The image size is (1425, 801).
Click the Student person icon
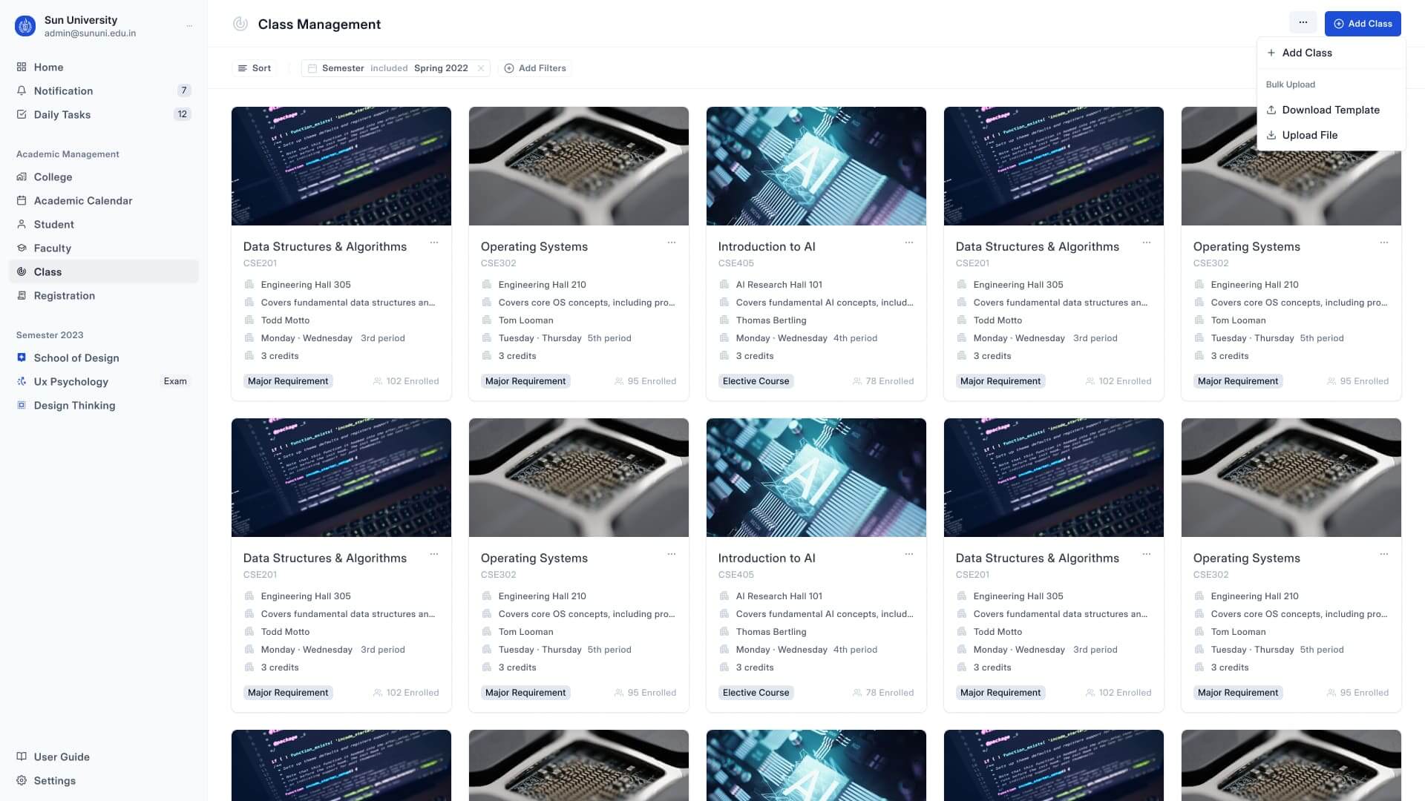(x=22, y=224)
